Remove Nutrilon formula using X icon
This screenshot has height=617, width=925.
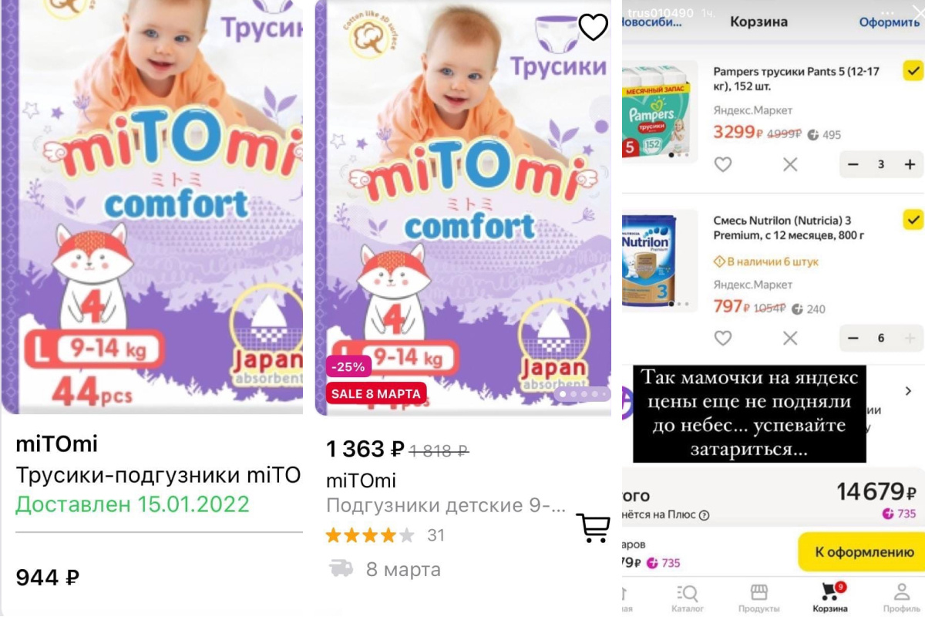point(790,338)
